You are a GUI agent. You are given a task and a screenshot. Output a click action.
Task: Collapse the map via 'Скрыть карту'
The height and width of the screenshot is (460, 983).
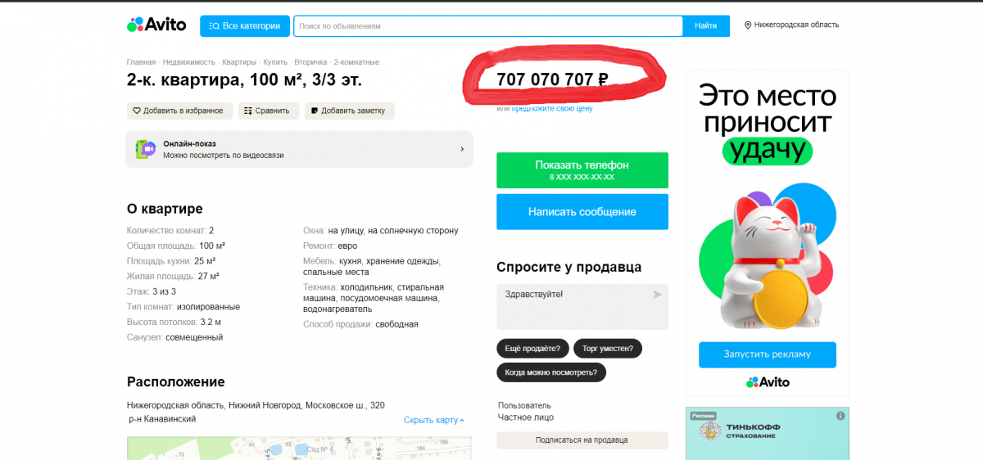(x=433, y=421)
